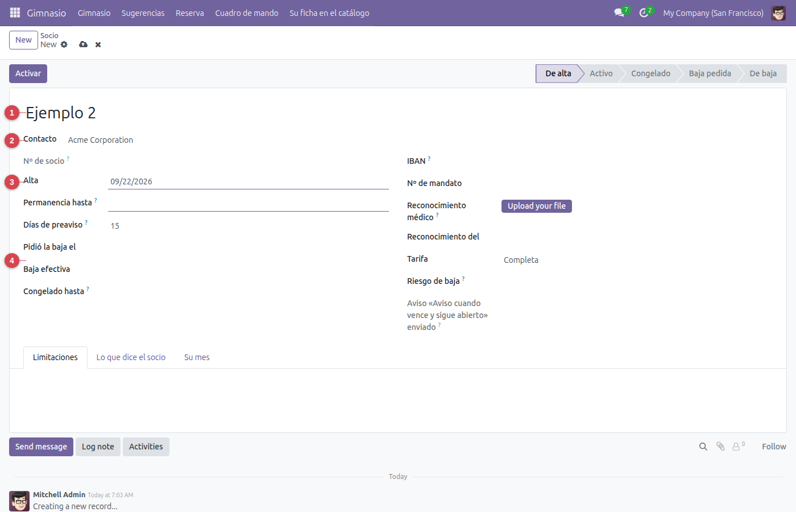Image resolution: width=796 pixels, height=512 pixels.
Task: Select the Limitaciones tab
Action: coord(55,357)
